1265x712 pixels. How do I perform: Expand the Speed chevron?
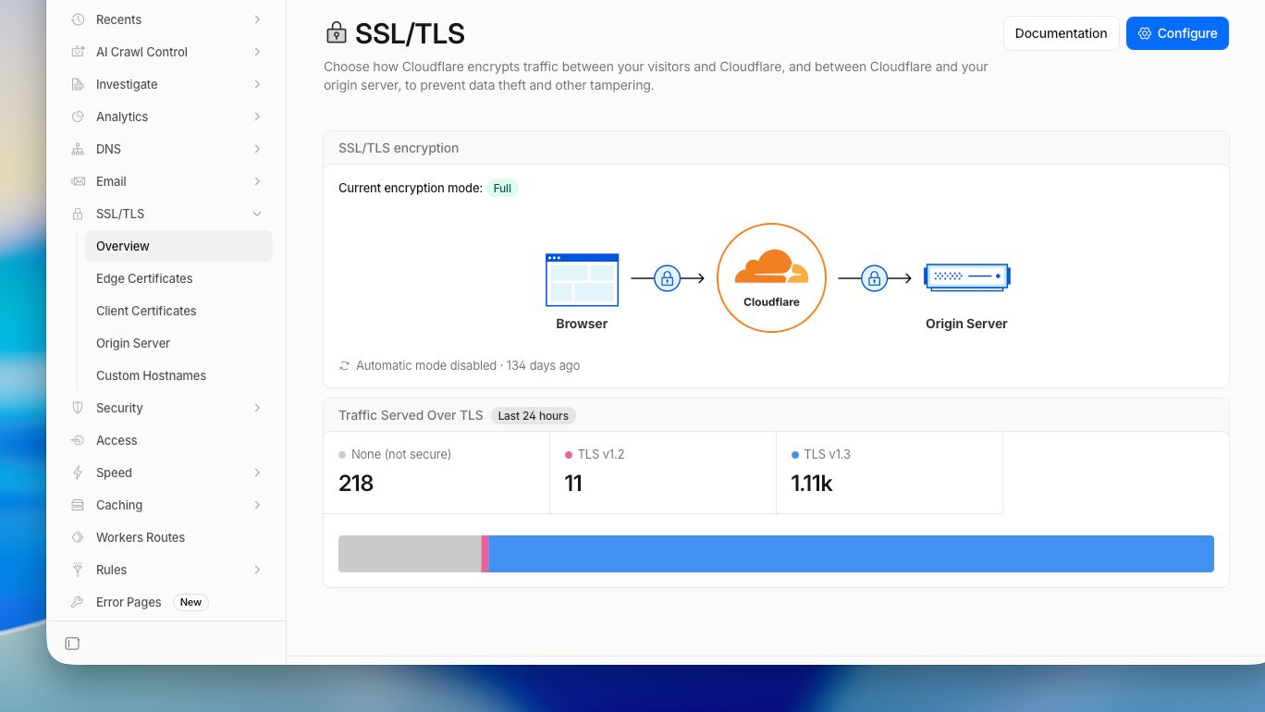pyautogui.click(x=257, y=473)
